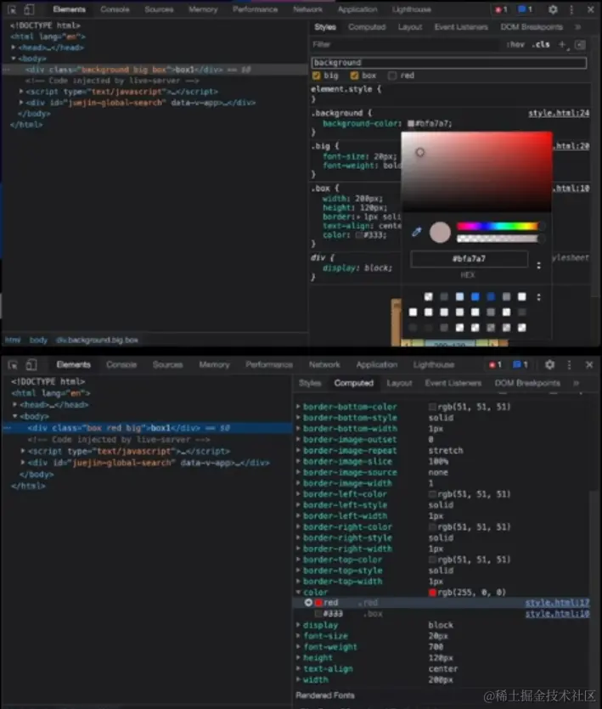Open kebab menu in upper DevTools toolbar
602x709 pixels.
click(571, 9)
